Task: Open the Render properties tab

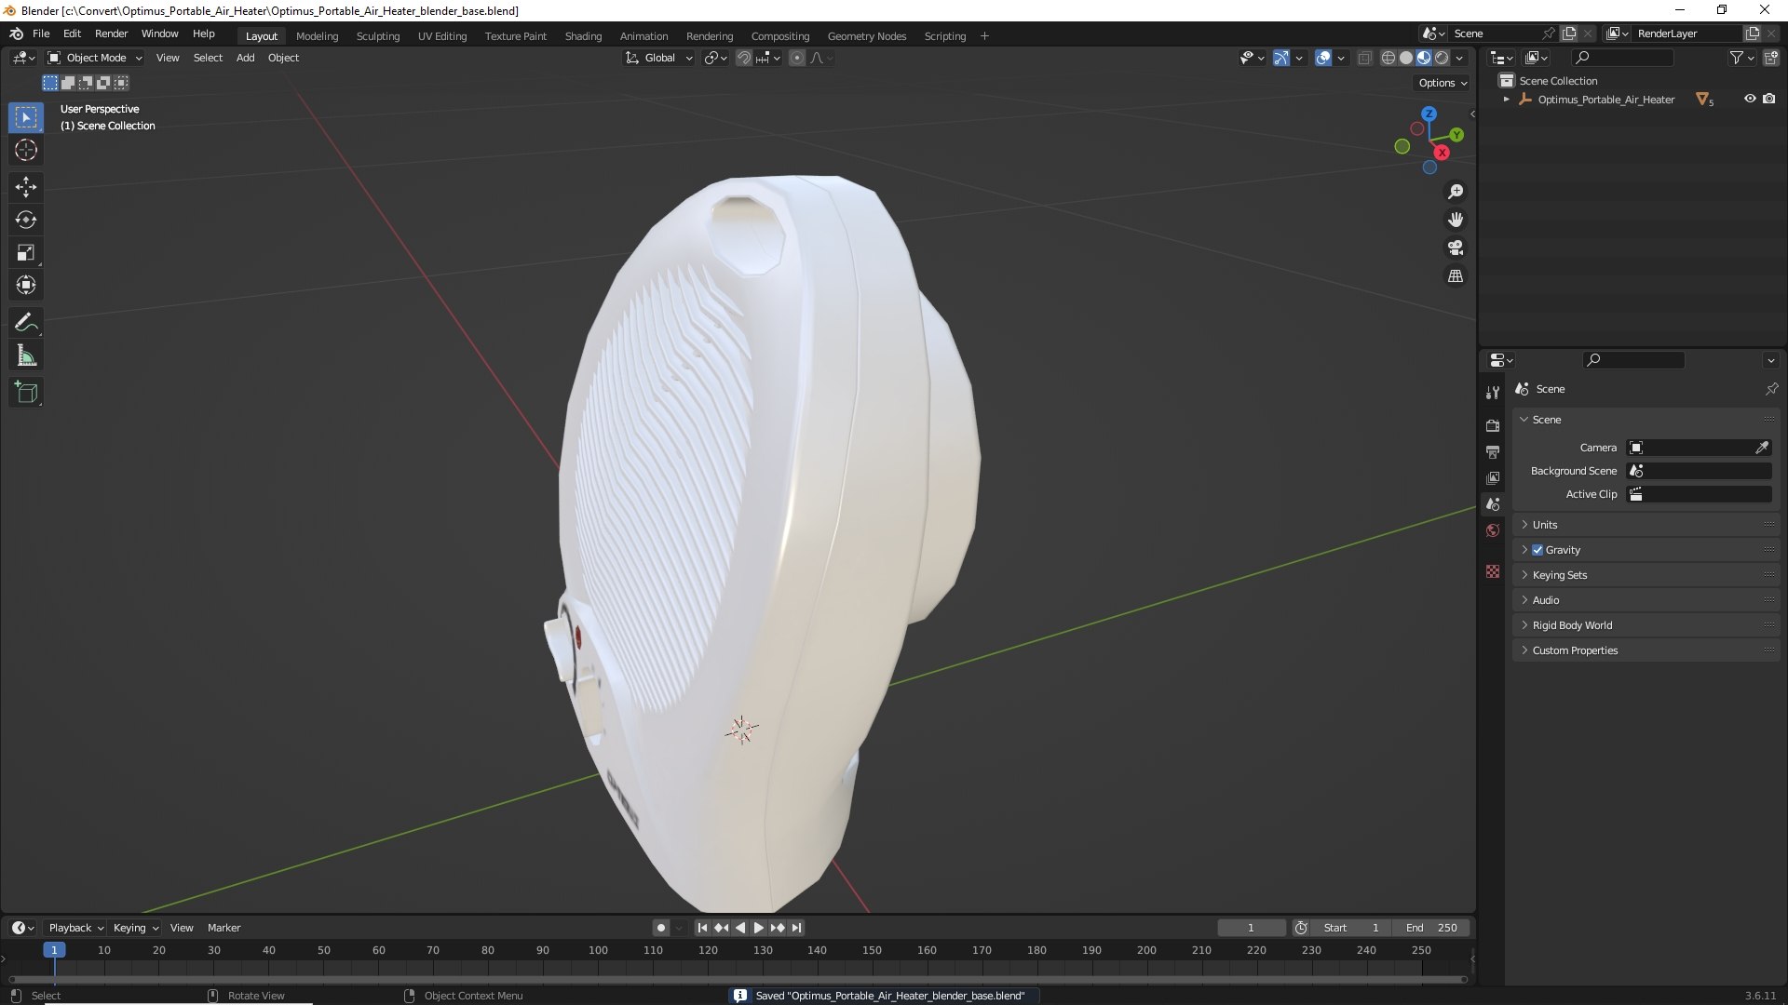Action: pyautogui.click(x=1493, y=425)
